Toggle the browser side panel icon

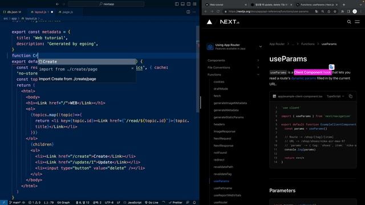pos(348,11)
